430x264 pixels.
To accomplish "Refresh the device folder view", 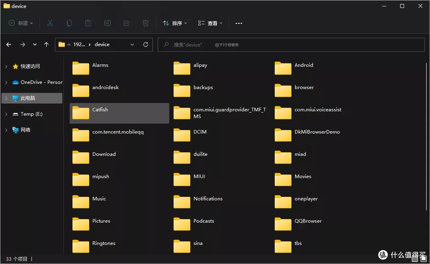I will tap(146, 45).
